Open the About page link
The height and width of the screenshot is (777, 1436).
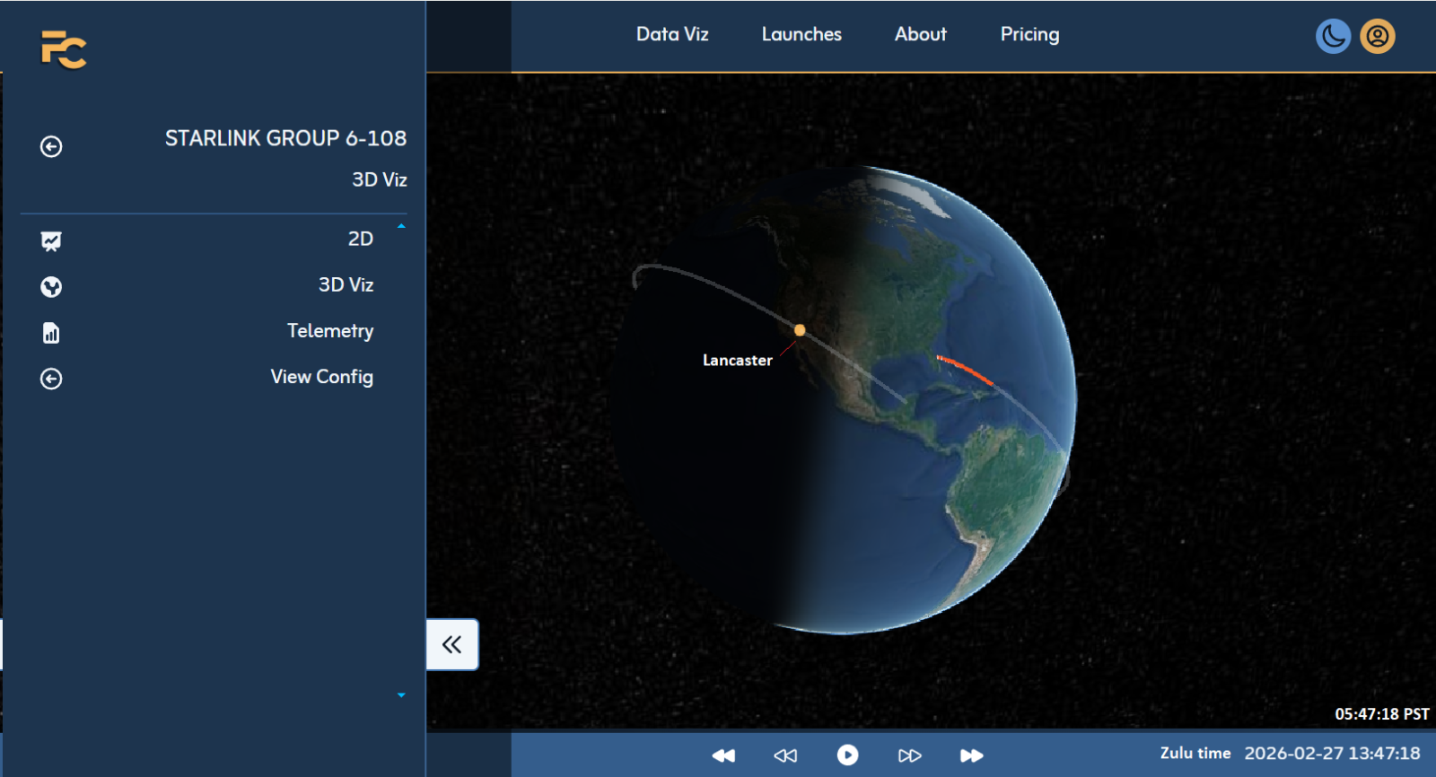[920, 34]
